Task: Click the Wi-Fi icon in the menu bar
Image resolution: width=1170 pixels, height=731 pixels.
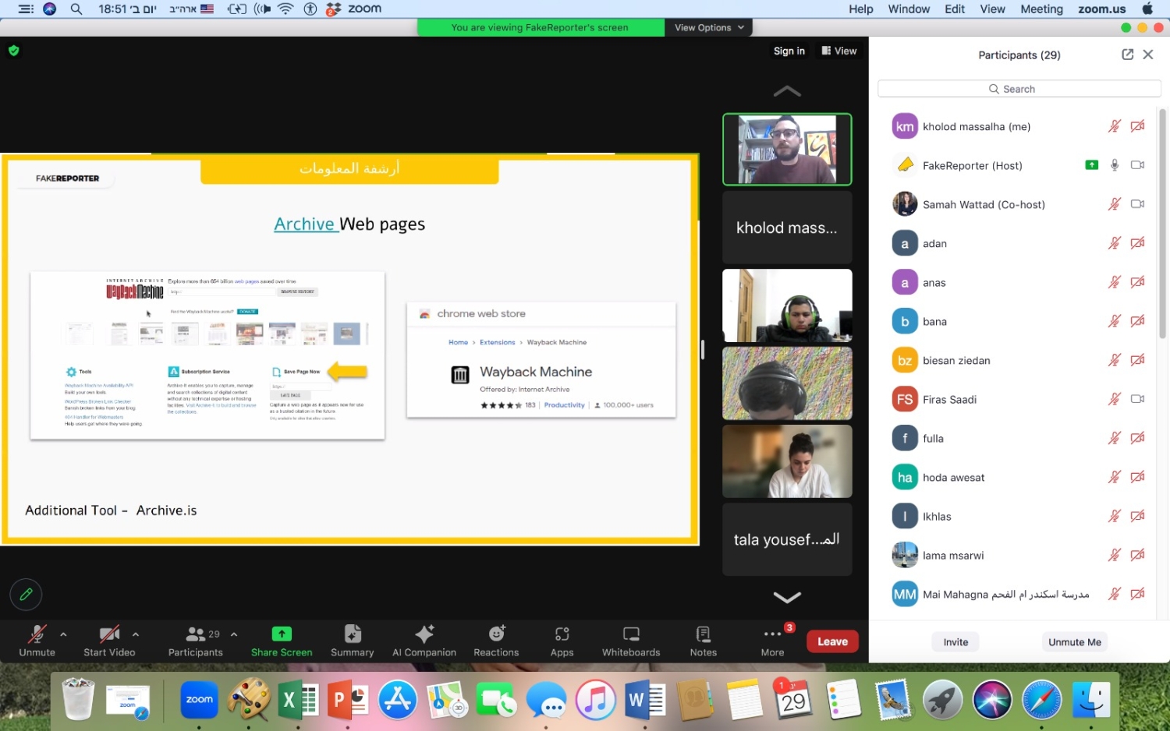Action: click(285, 9)
